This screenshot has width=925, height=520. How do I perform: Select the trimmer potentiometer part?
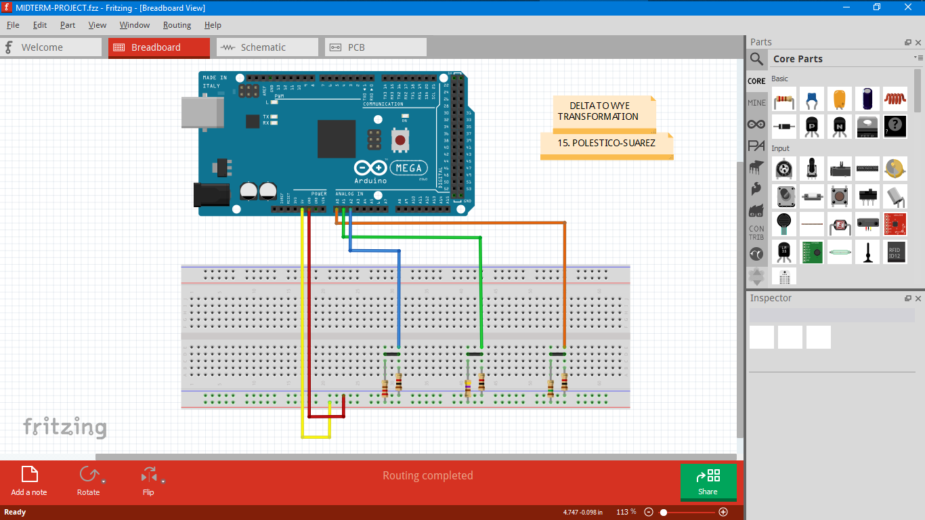[x=784, y=169]
